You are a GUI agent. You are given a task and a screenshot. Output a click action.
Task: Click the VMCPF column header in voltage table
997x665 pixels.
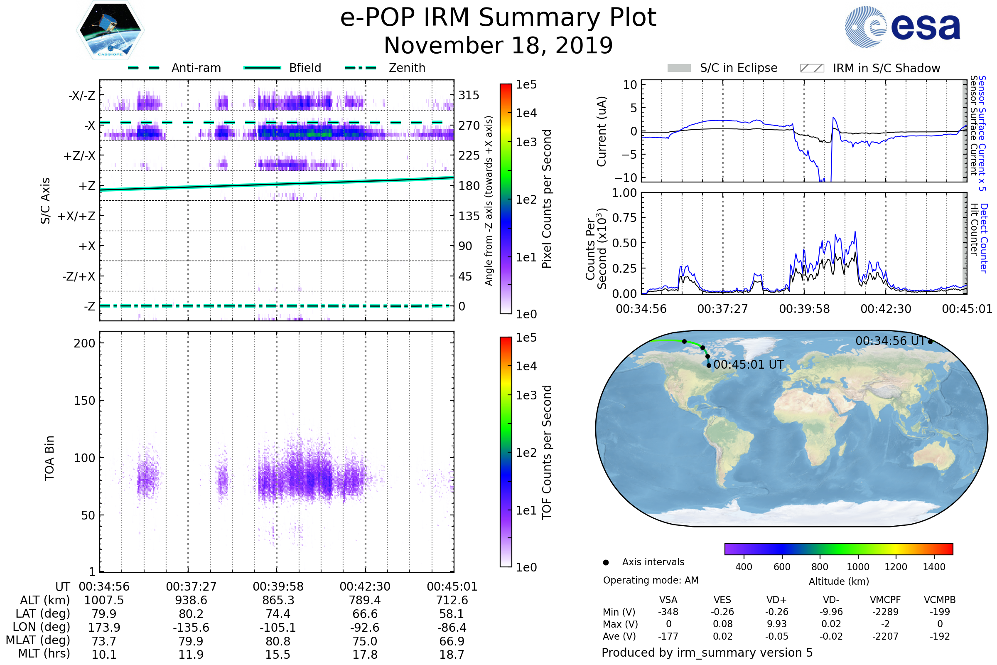coord(885,600)
